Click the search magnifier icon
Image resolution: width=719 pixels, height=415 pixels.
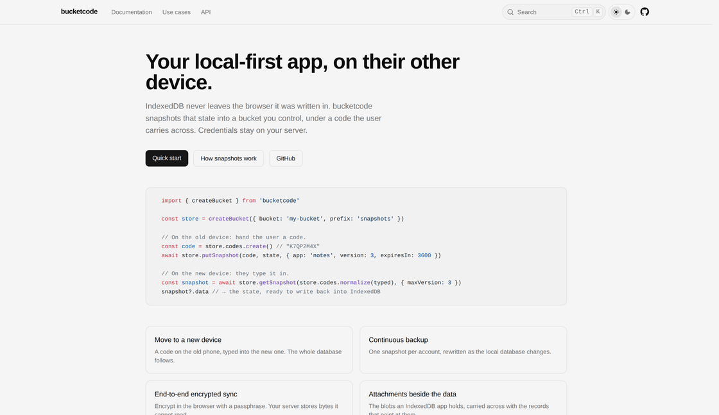pyautogui.click(x=510, y=12)
